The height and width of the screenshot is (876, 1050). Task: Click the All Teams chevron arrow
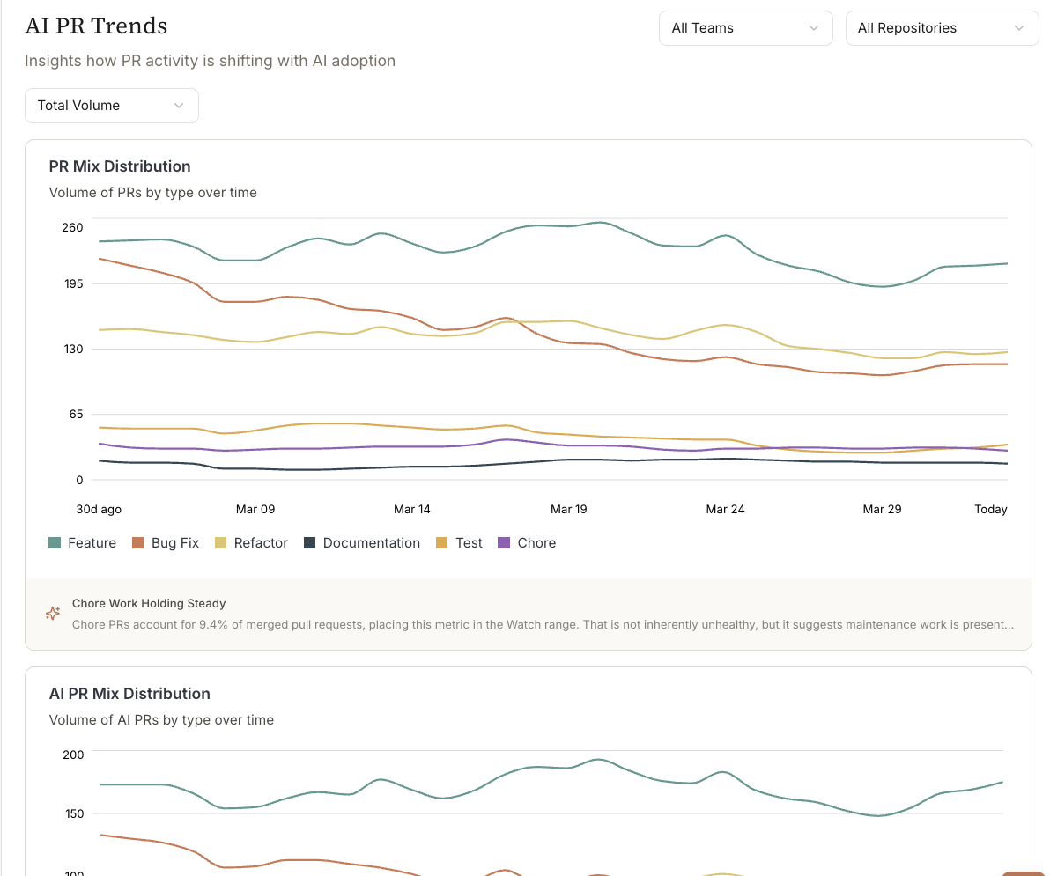pyautogui.click(x=814, y=28)
